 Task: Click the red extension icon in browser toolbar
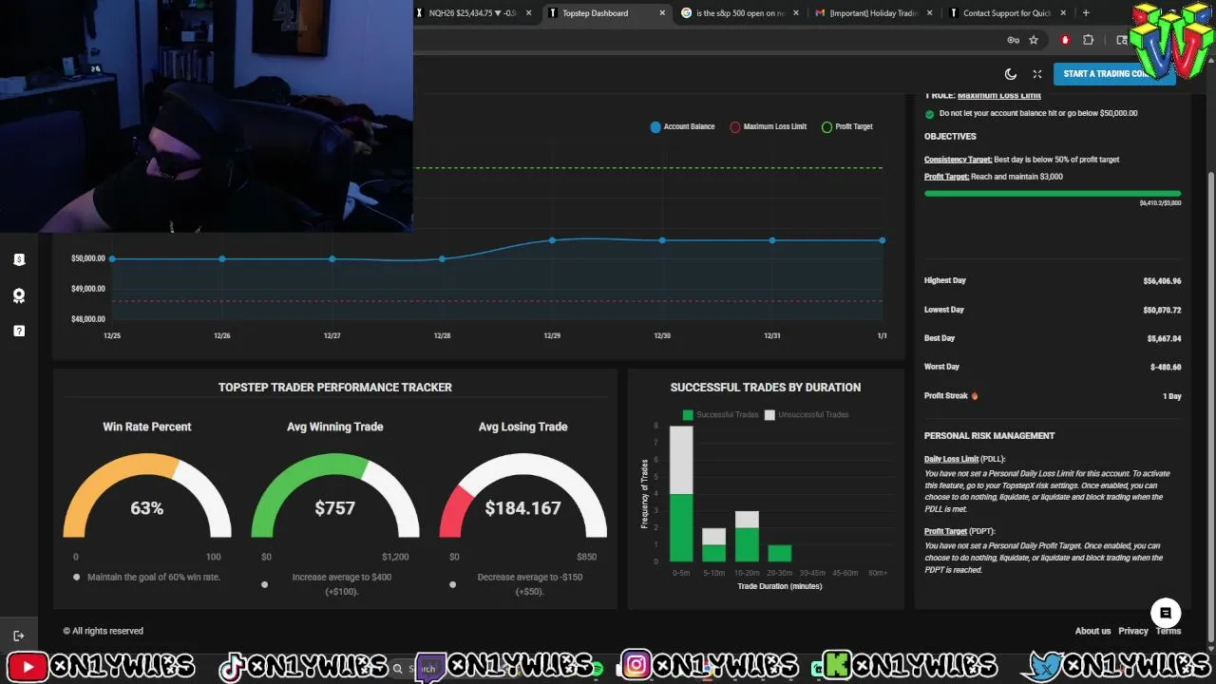1065,40
